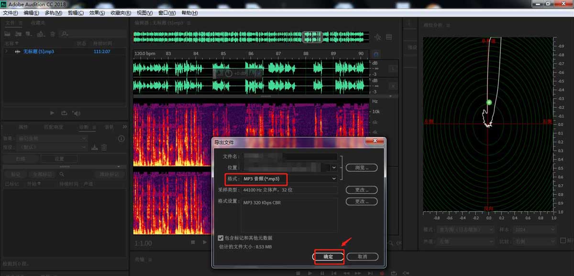Image resolution: width=574 pixels, height=276 pixels.
Task: Click the 浏览 browse button
Action: point(362,168)
